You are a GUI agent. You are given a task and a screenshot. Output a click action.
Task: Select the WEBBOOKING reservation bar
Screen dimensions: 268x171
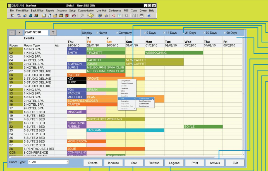pyautogui.click(x=174, y=53)
